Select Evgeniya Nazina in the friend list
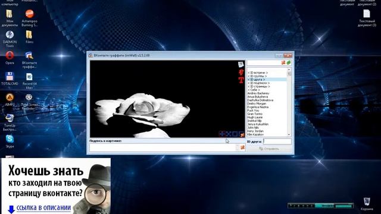Viewport: 381px width, 214px height. coord(258,107)
